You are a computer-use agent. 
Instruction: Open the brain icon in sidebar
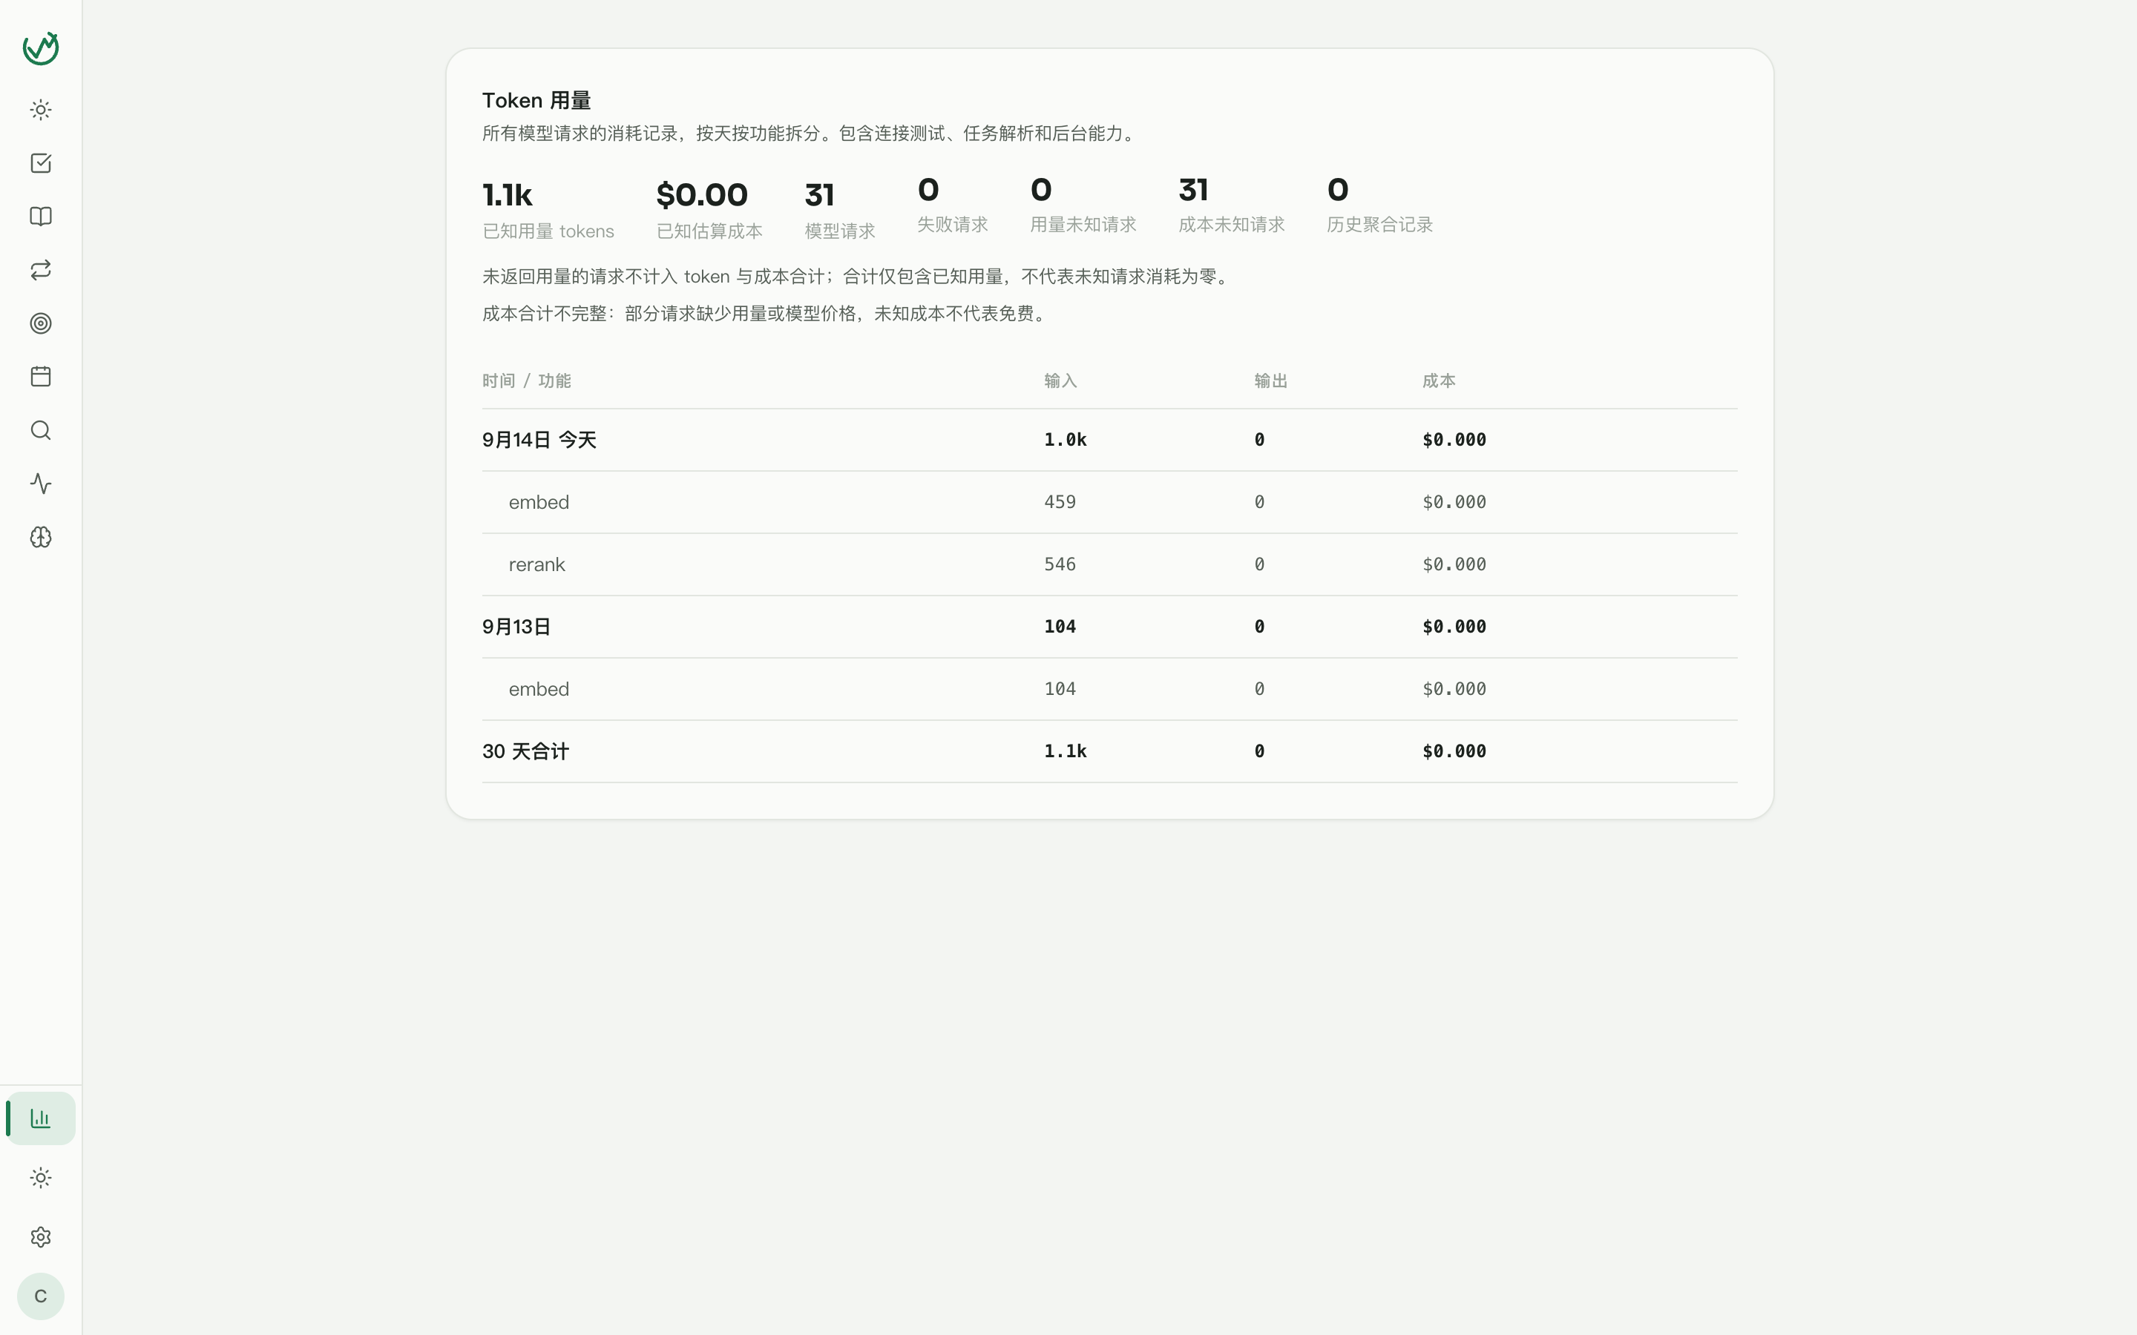[41, 537]
